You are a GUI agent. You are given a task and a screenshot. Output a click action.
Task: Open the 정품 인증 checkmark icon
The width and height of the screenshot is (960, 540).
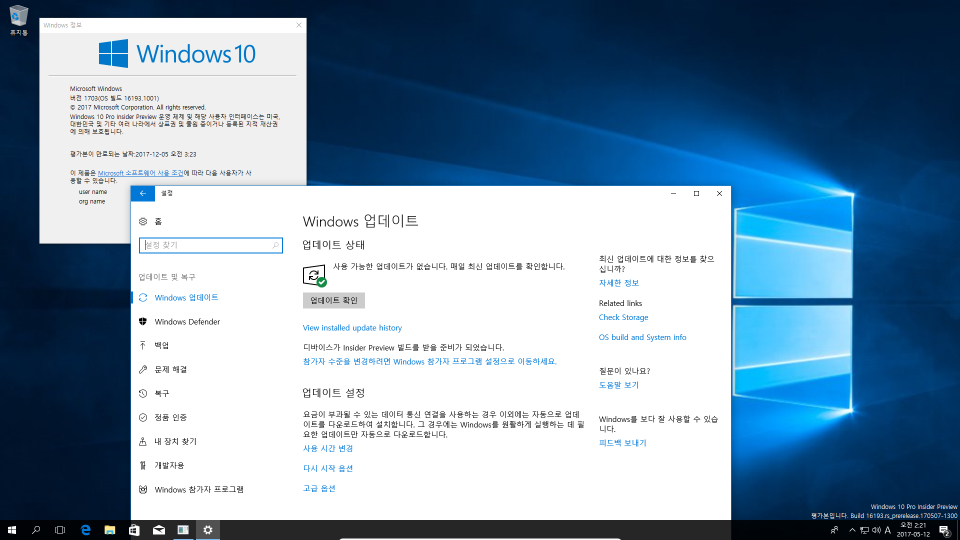(143, 417)
